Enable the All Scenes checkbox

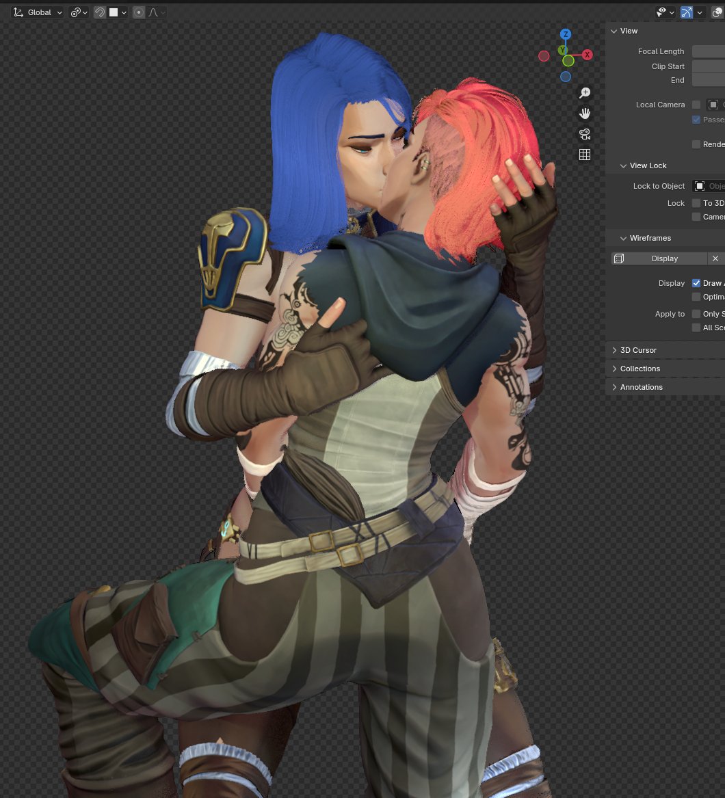[696, 328]
